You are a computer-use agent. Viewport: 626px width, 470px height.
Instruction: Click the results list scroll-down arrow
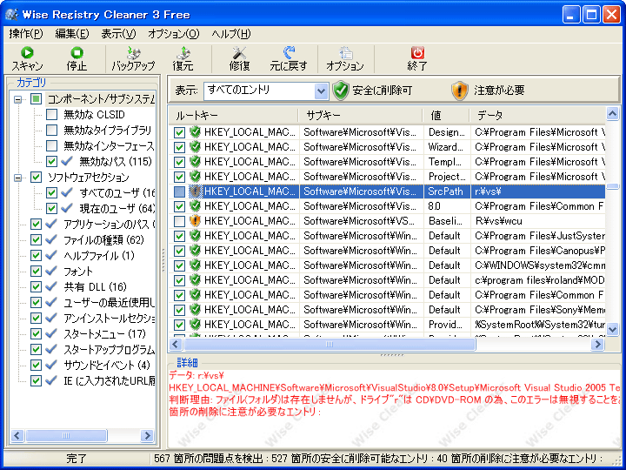pos(612,329)
